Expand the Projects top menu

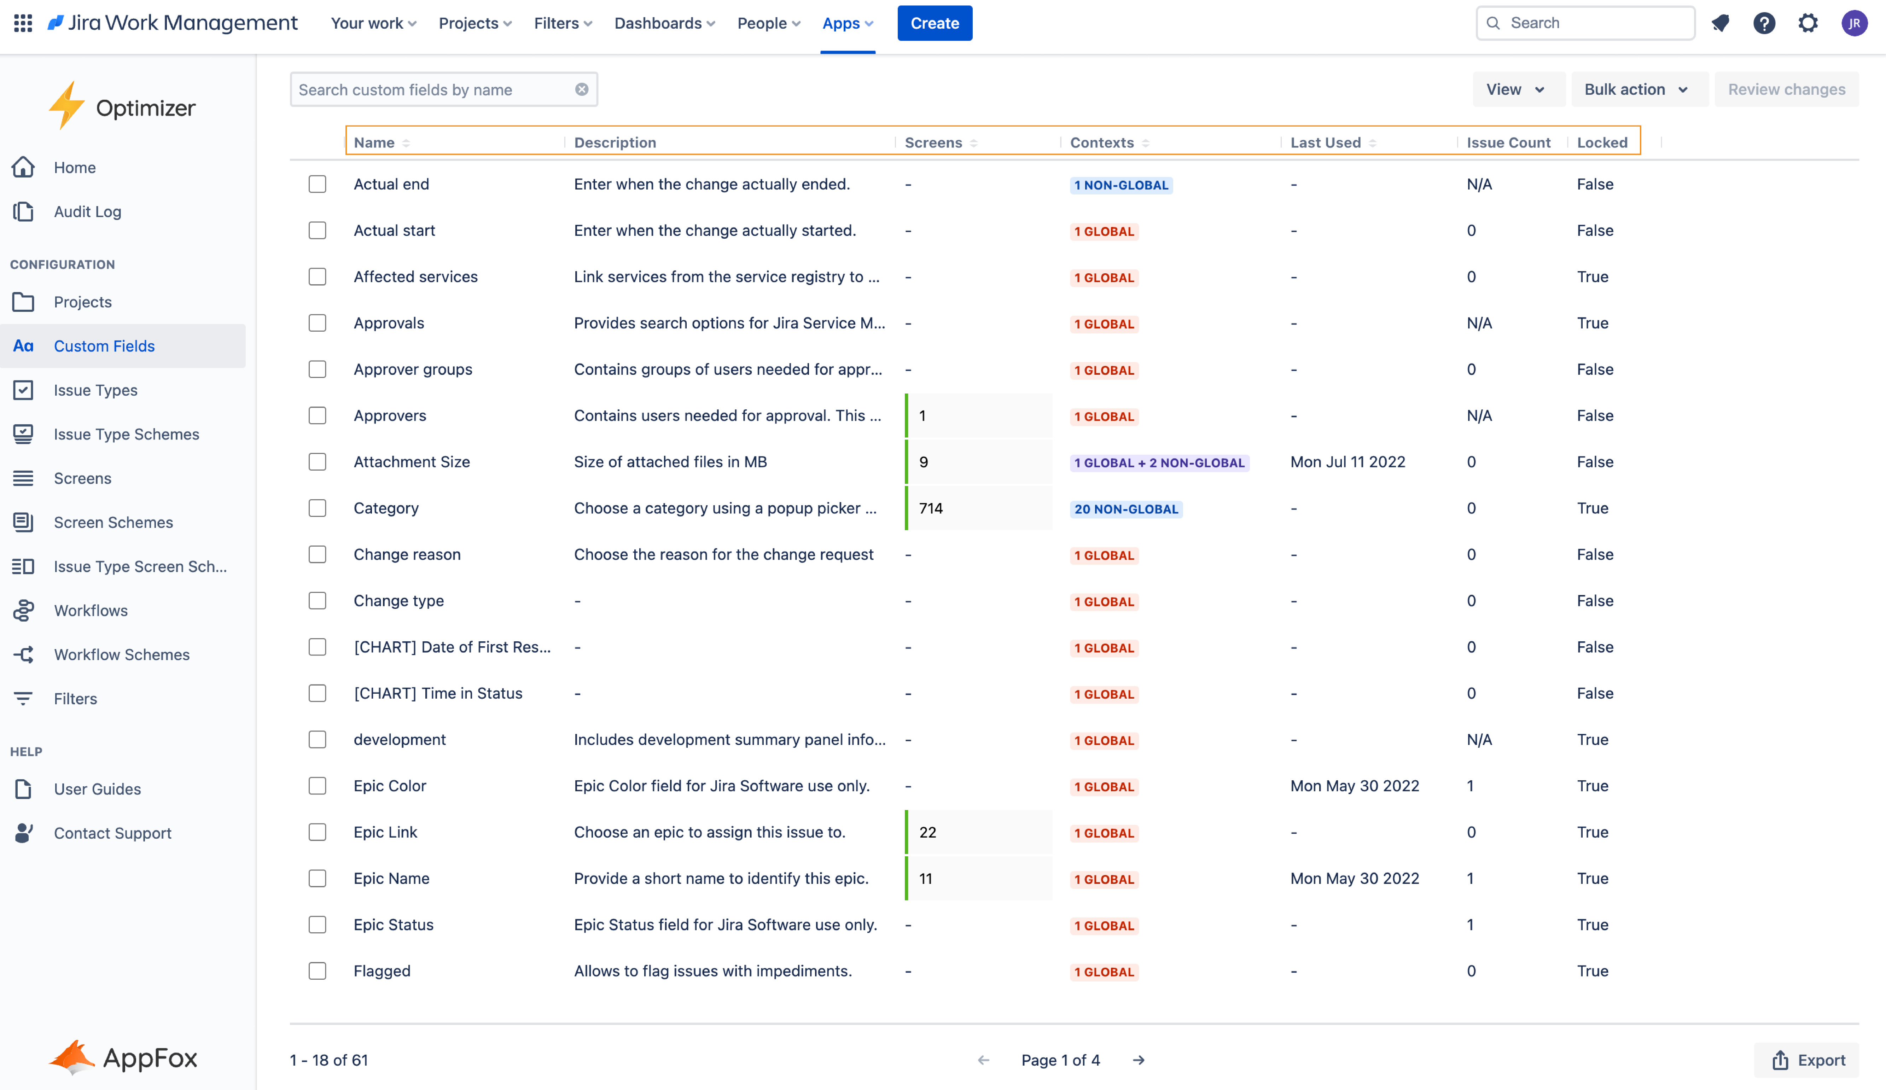pos(475,23)
